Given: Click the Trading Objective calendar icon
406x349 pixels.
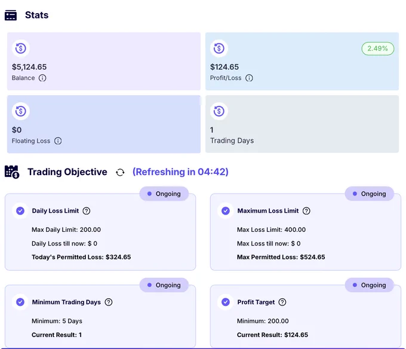Looking at the screenshot, I should (12, 172).
